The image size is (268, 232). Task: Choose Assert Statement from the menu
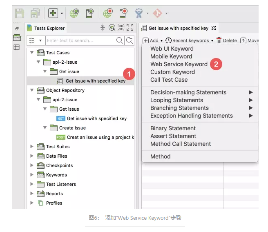click(173, 136)
